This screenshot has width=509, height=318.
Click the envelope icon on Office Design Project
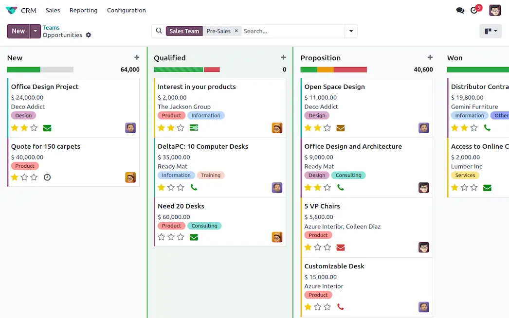47,128
